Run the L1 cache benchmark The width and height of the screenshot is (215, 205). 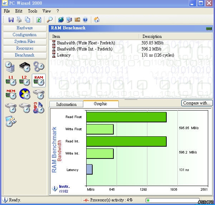[11, 80]
